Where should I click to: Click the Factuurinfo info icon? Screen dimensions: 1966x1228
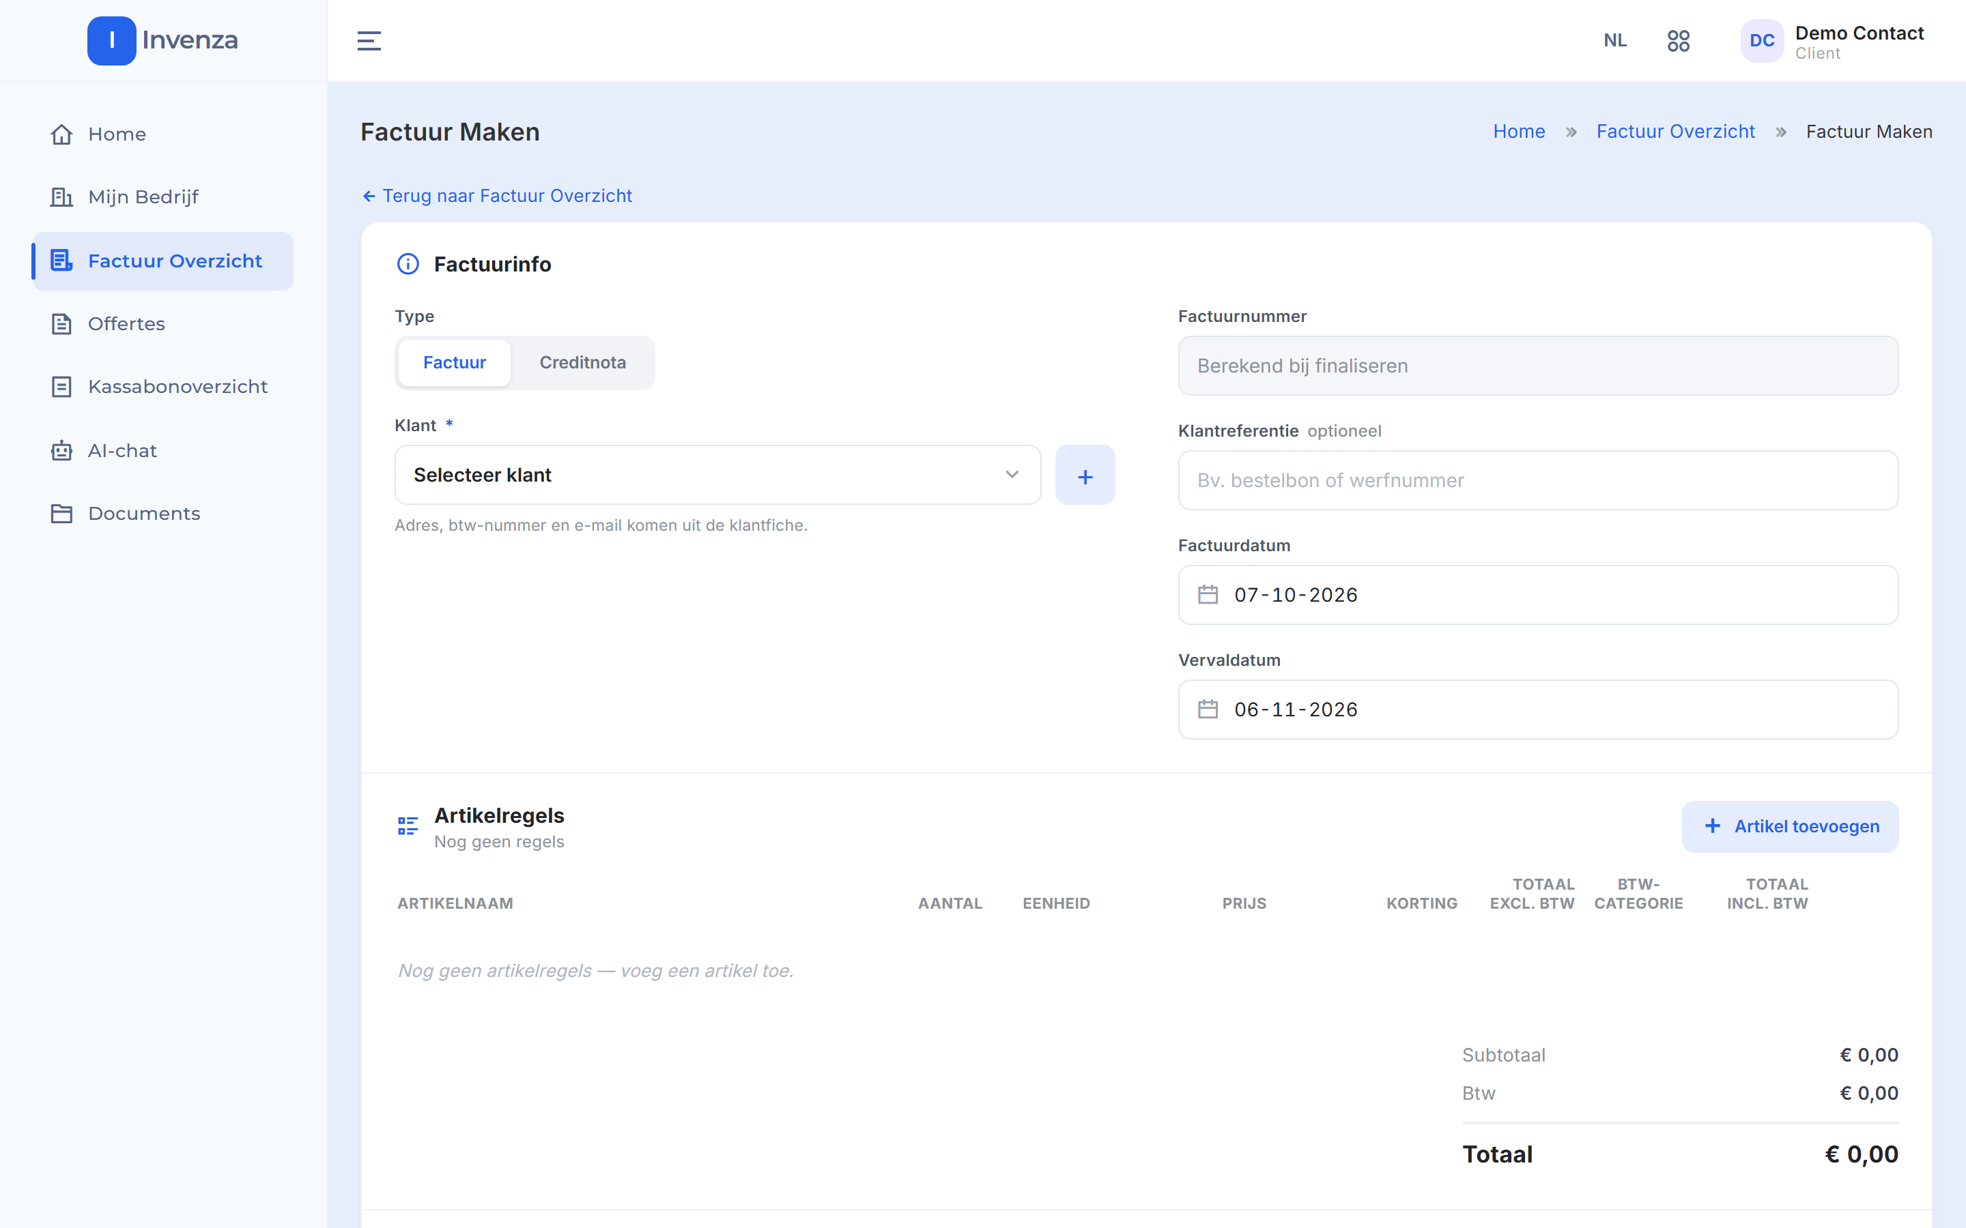(408, 264)
